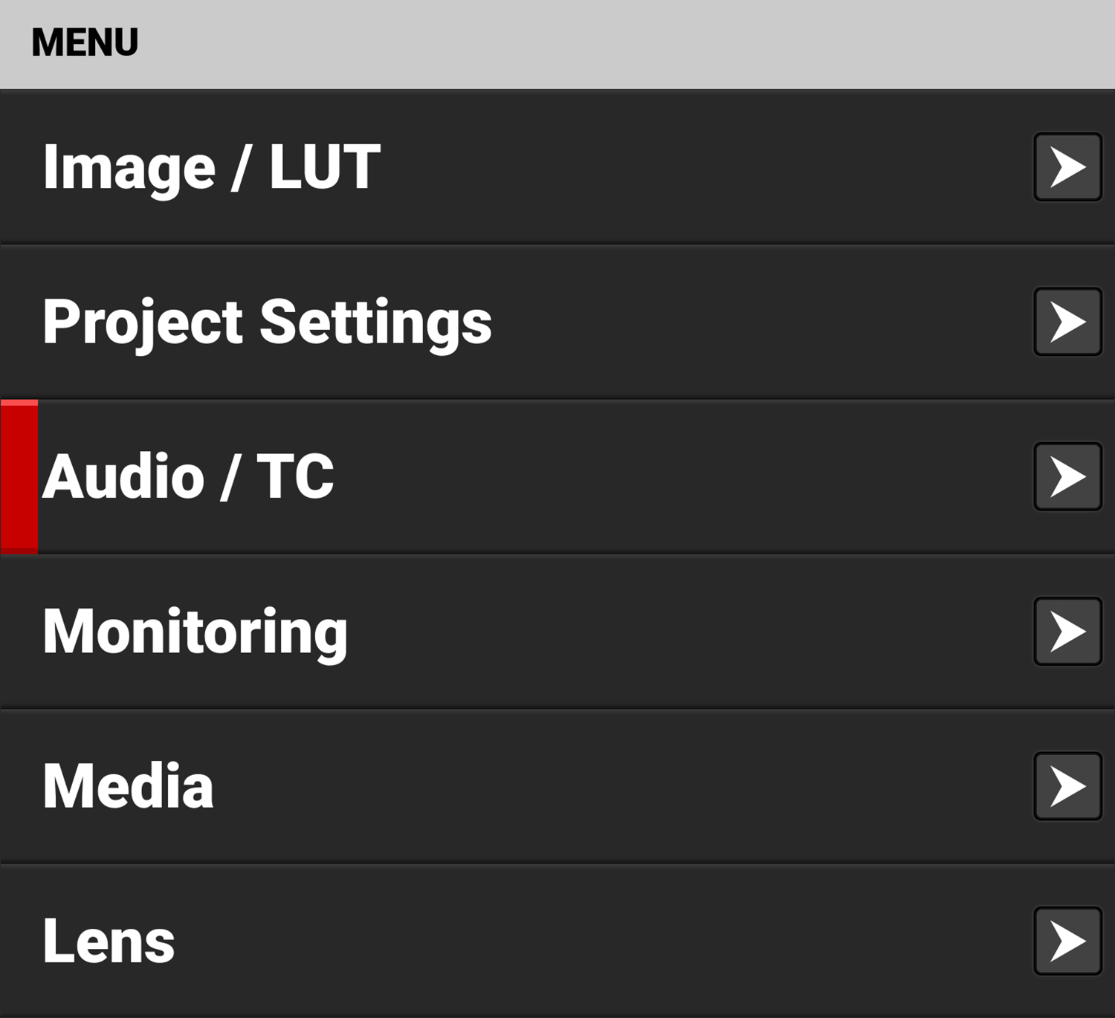This screenshot has width=1115, height=1018.
Task: Choose the Project Settings text label
Action: click(x=268, y=322)
